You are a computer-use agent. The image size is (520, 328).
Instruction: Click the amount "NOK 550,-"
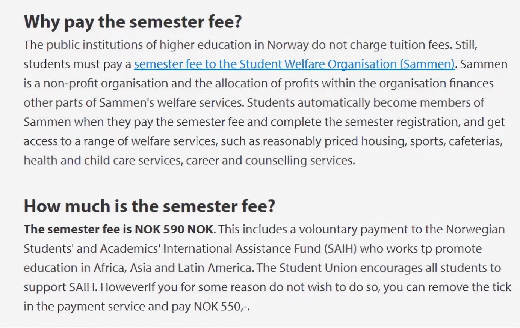pos(221,307)
